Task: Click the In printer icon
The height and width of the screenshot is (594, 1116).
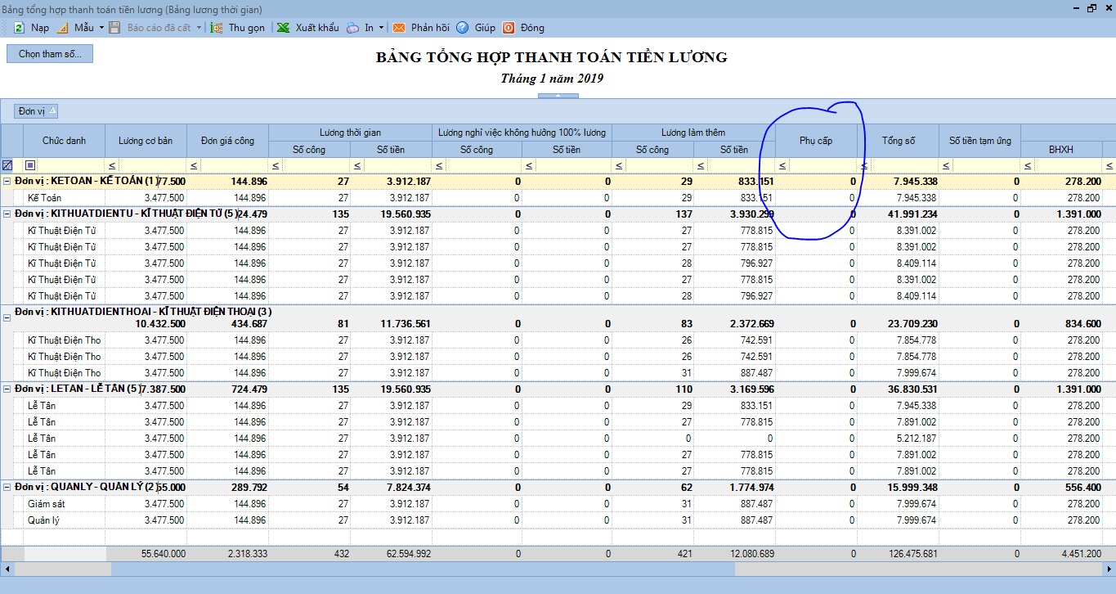Action: pos(352,27)
